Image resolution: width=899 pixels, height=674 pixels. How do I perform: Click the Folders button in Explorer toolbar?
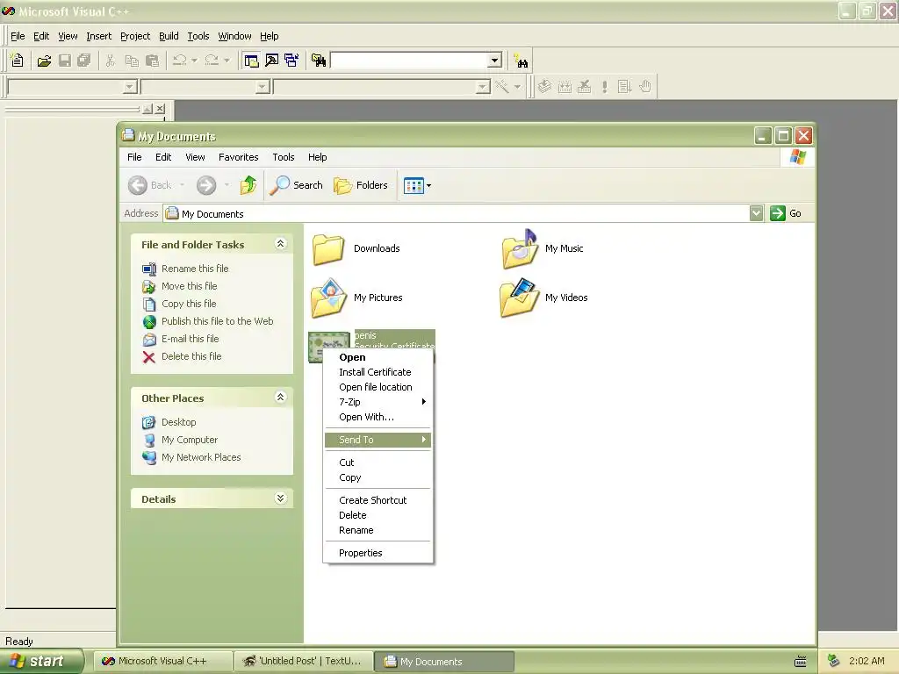[x=361, y=185]
